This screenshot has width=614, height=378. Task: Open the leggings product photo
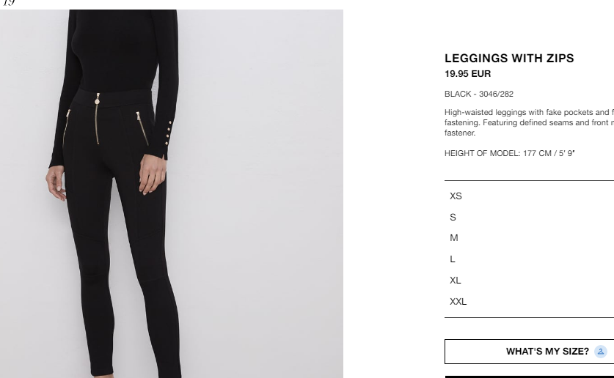pyautogui.click(x=172, y=193)
